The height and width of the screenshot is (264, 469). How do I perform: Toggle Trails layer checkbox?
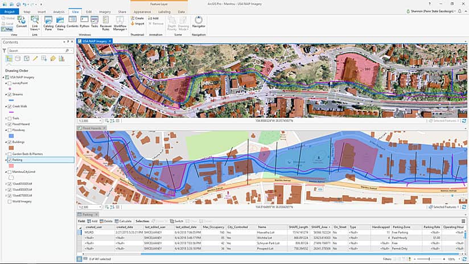(10, 118)
